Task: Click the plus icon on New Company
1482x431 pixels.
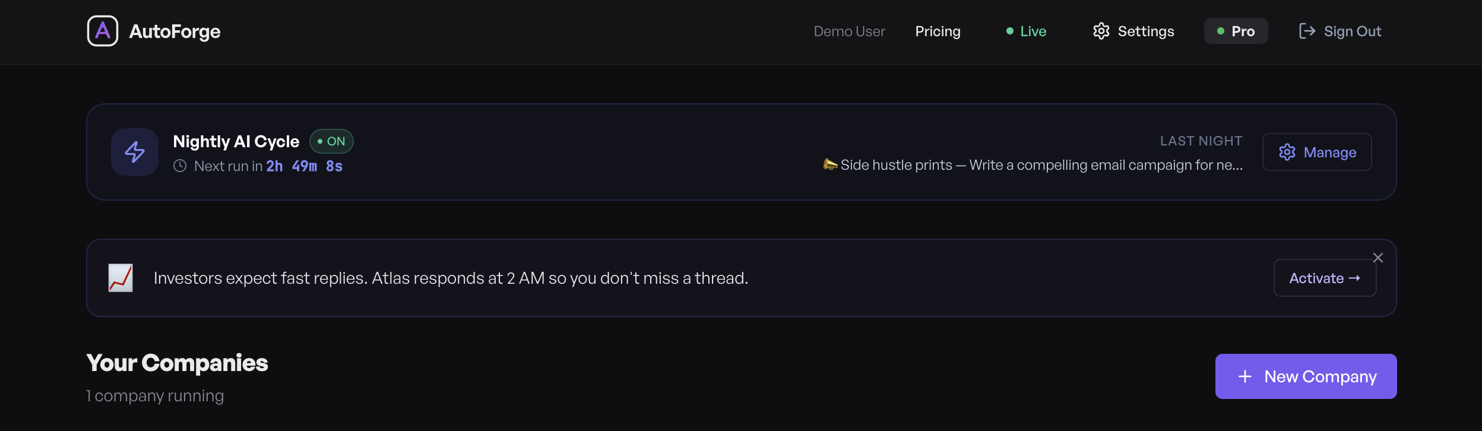Action: coord(1245,376)
